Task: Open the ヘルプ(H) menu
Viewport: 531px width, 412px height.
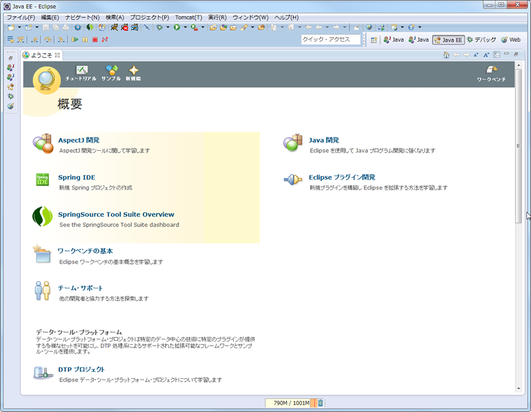Action: click(287, 17)
